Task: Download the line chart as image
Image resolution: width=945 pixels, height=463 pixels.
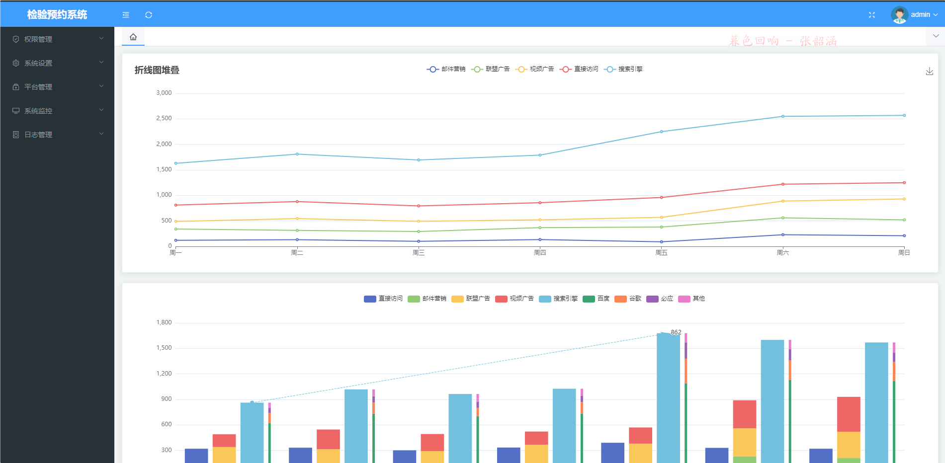Action: 930,72
